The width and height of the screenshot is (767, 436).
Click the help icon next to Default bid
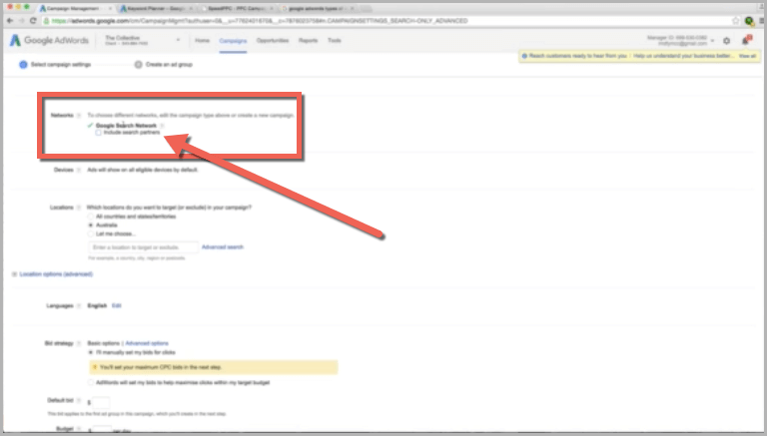(x=79, y=401)
